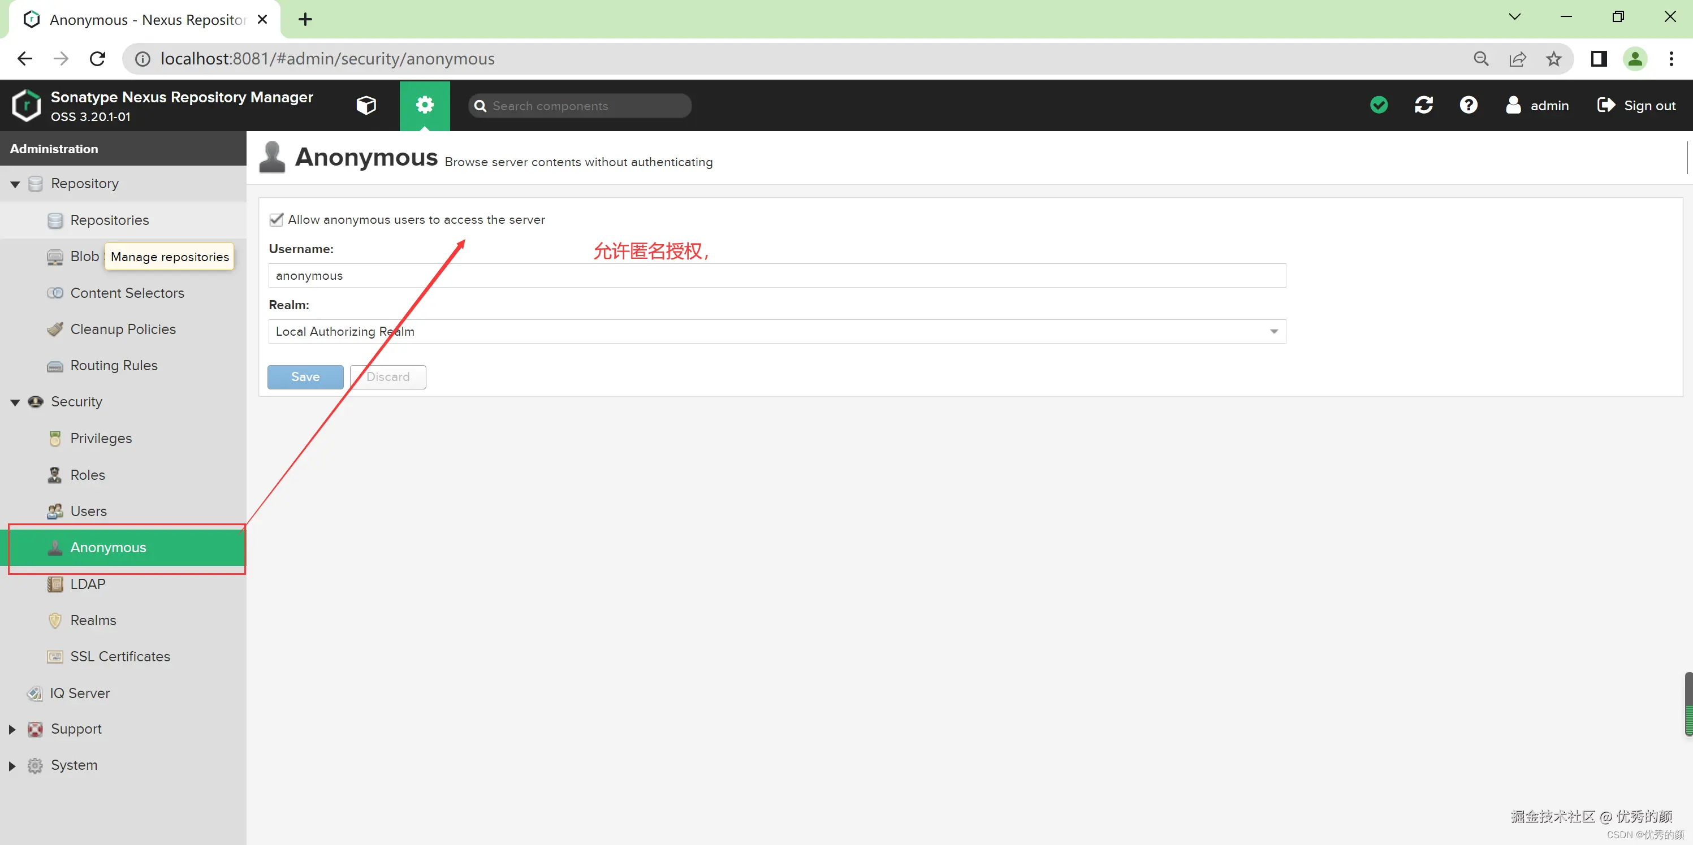Screen dimensions: 1693x845
Task: Select Privileges in the sidebar
Action: tap(101, 438)
